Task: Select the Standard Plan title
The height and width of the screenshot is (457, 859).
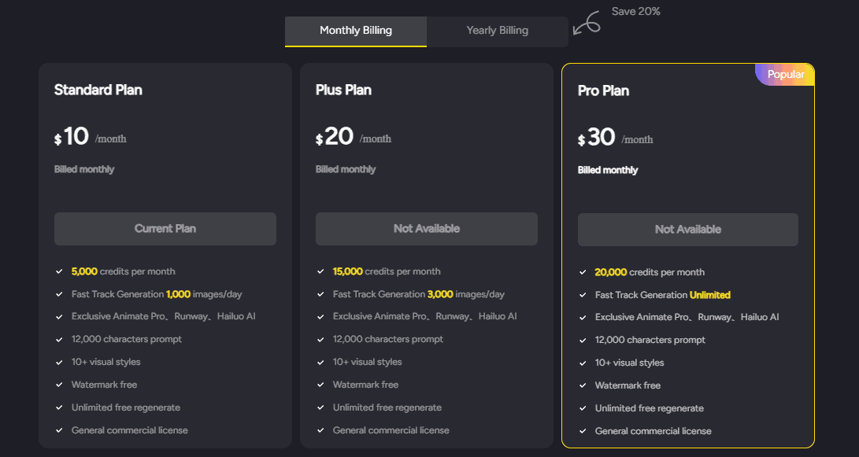Action: [98, 90]
